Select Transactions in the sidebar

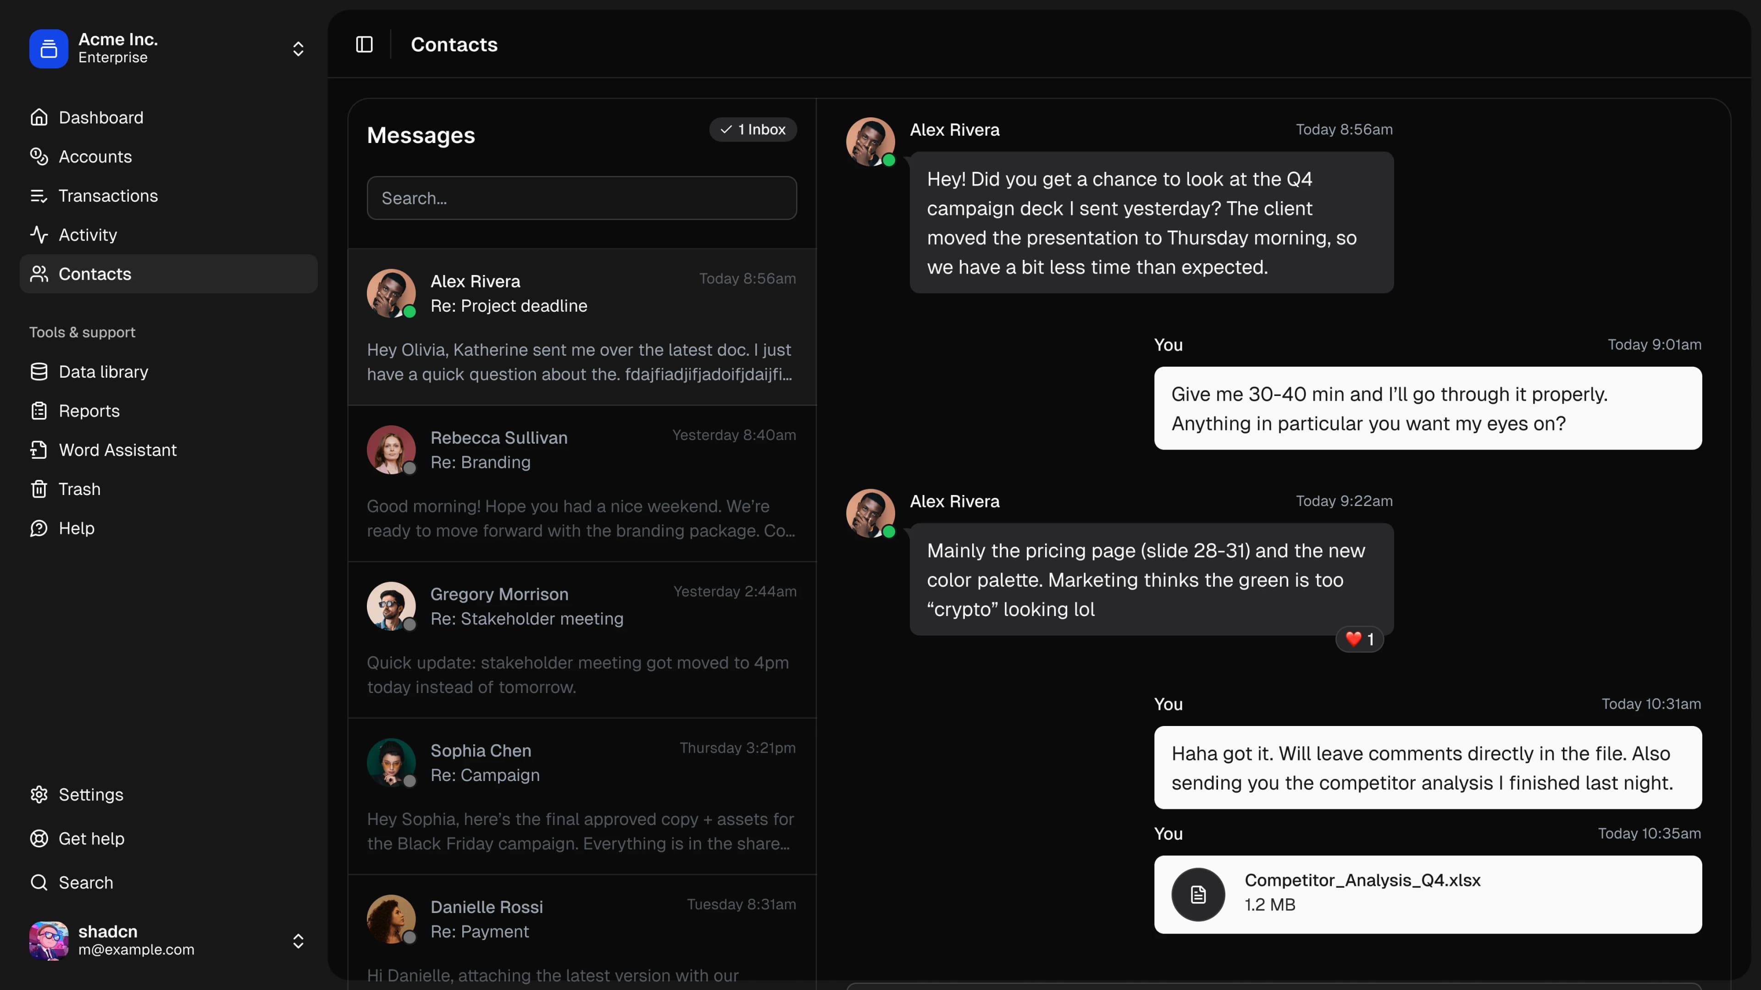point(108,196)
